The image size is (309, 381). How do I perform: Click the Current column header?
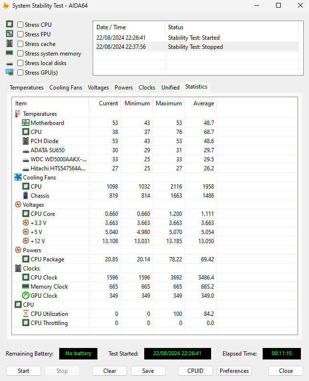tap(105, 103)
